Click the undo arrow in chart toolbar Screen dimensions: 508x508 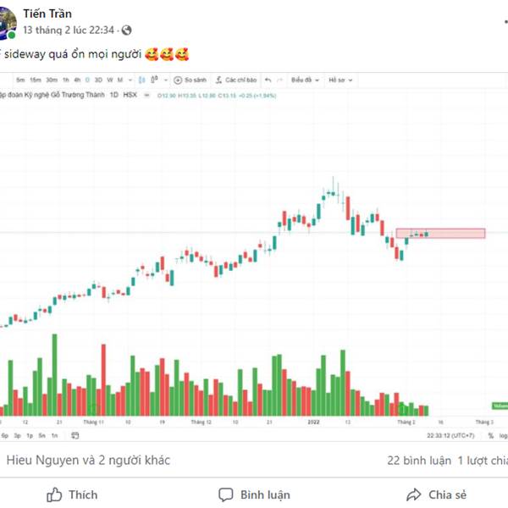click(x=268, y=80)
